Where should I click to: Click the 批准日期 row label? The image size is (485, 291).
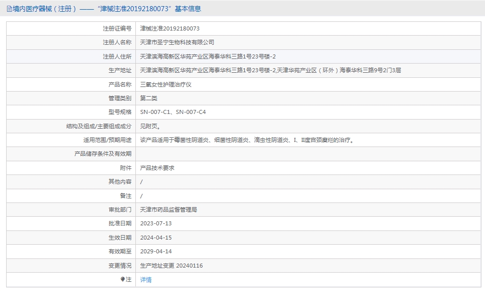click(x=120, y=223)
